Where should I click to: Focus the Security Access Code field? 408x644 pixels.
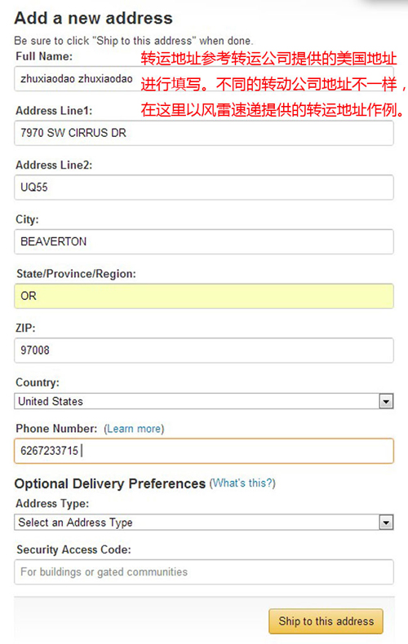[204, 572]
